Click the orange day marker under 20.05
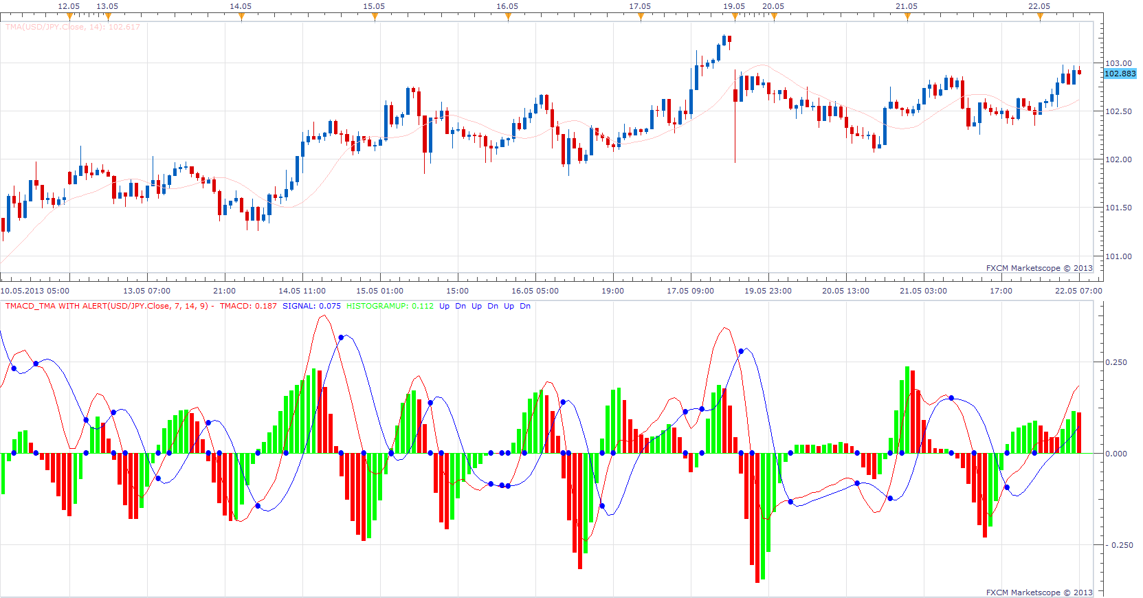 coord(774,17)
